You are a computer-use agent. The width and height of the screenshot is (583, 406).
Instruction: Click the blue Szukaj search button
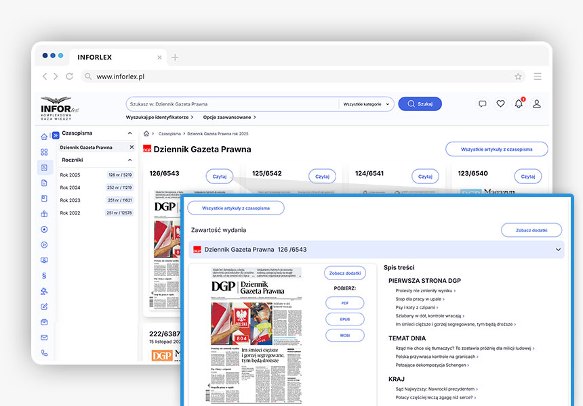[420, 104]
